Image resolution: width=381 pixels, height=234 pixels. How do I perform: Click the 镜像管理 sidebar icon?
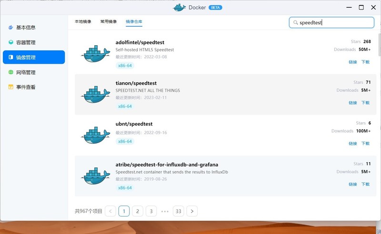[x=10, y=57]
